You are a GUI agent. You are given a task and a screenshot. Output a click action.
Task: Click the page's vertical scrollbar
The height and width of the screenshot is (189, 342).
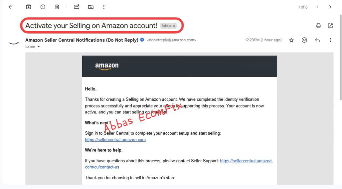coord(341,57)
